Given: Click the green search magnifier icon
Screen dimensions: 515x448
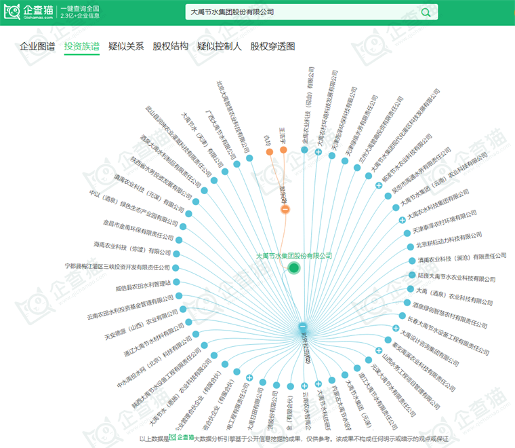Looking at the screenshot, I should coord(426,12).
